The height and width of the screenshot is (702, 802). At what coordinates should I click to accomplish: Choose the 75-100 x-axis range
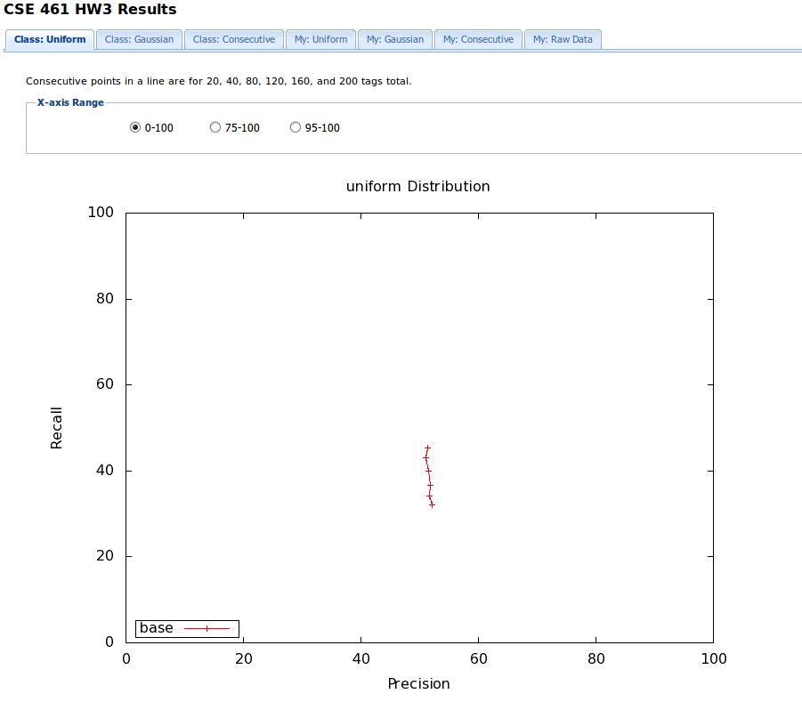click(215, 127)
